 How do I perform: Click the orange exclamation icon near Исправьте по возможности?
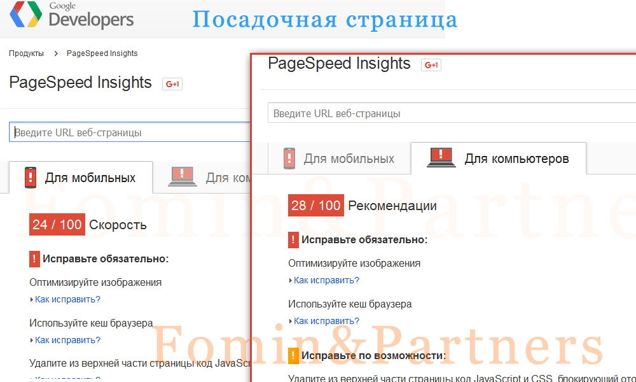293,356
